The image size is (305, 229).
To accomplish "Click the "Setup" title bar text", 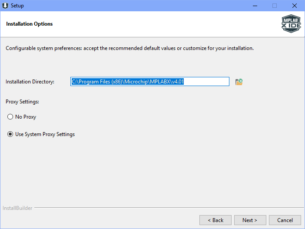I will [x=17, y=6].
